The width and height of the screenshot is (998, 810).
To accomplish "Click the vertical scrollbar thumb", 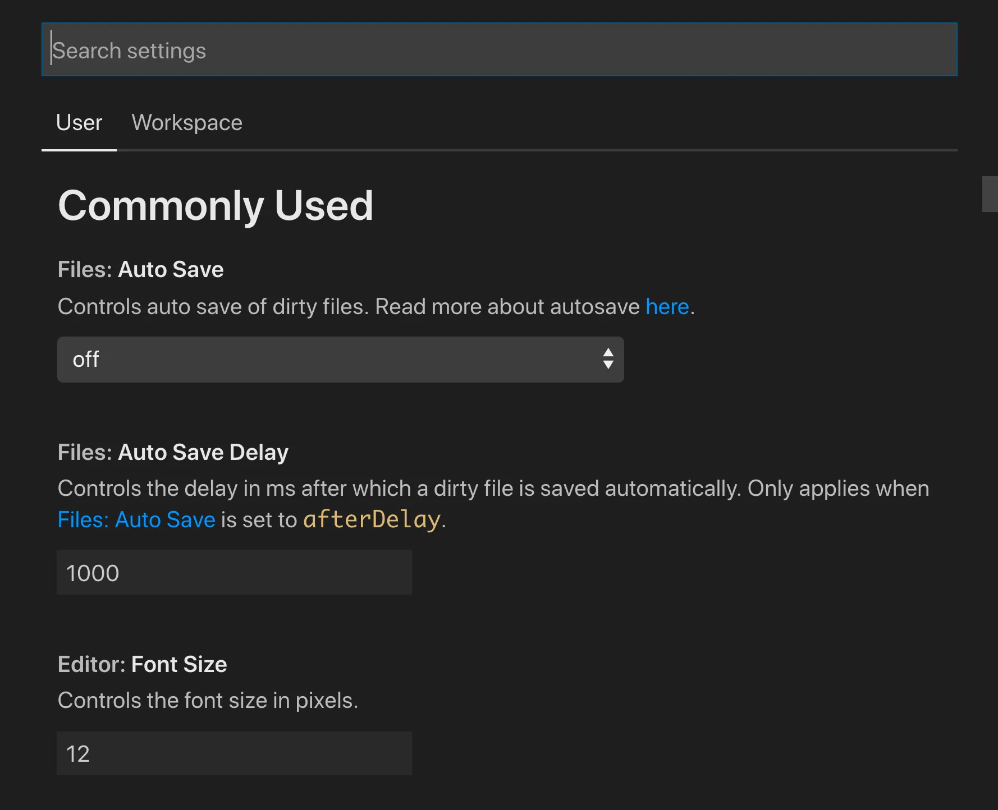I will (x=989, y=194).
